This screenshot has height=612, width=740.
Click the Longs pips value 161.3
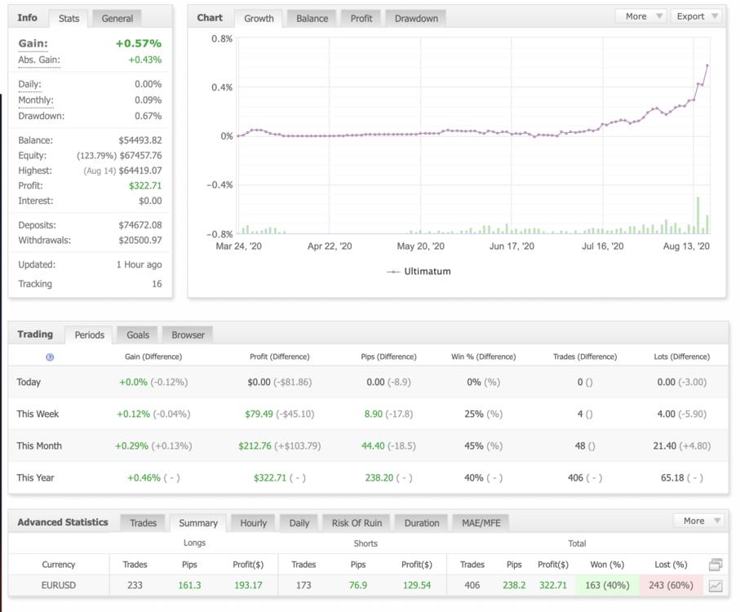point(189,586)
